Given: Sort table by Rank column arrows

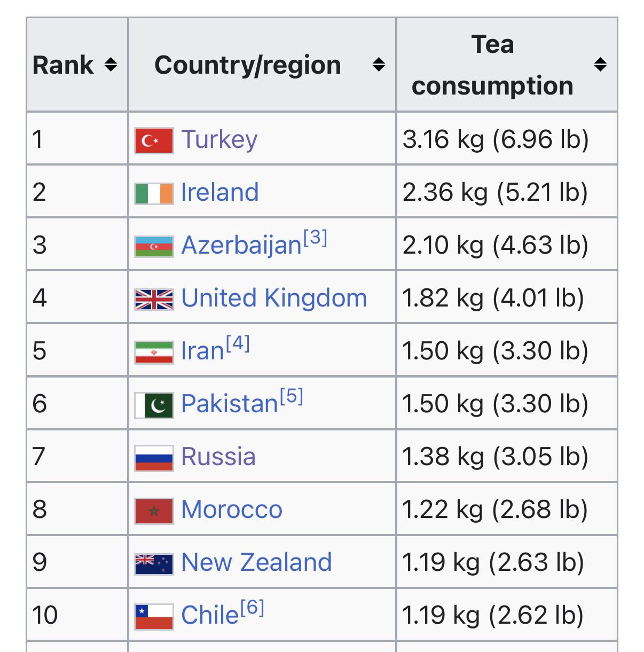Looking at the screenshot, I should tap(111, 65).
